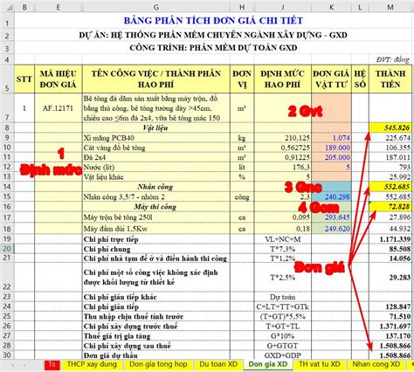Screen dimensions: 414x372
Task: Click Máy đầm dùi 1,5Kw cell
Action: click(156, 229)
